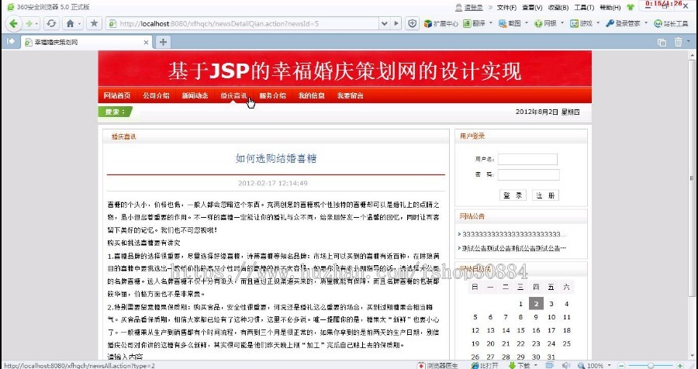Open the 文件(F) menu
The height and width of the screenshot is (369, 698).
point(506,8)
